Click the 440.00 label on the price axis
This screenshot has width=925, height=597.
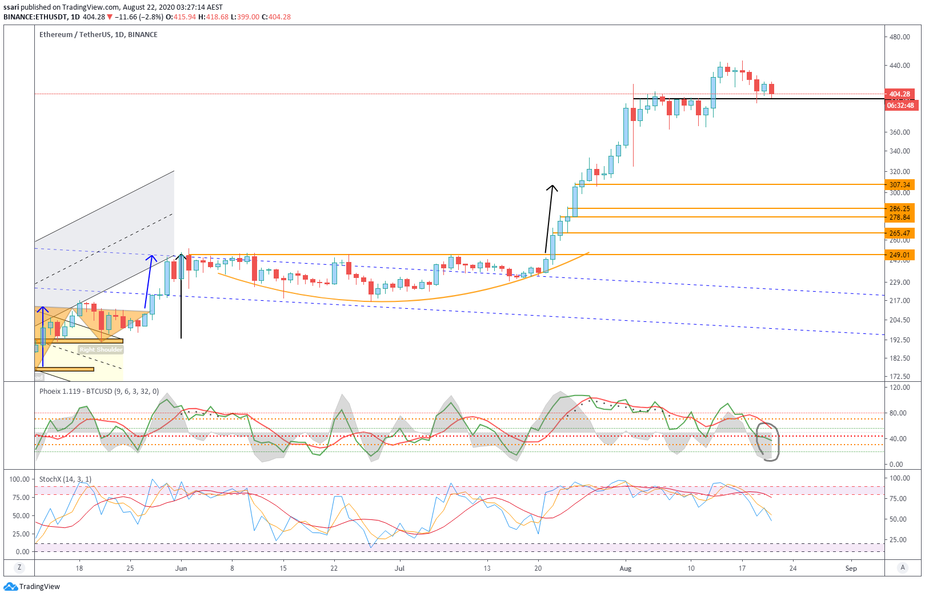900,66
